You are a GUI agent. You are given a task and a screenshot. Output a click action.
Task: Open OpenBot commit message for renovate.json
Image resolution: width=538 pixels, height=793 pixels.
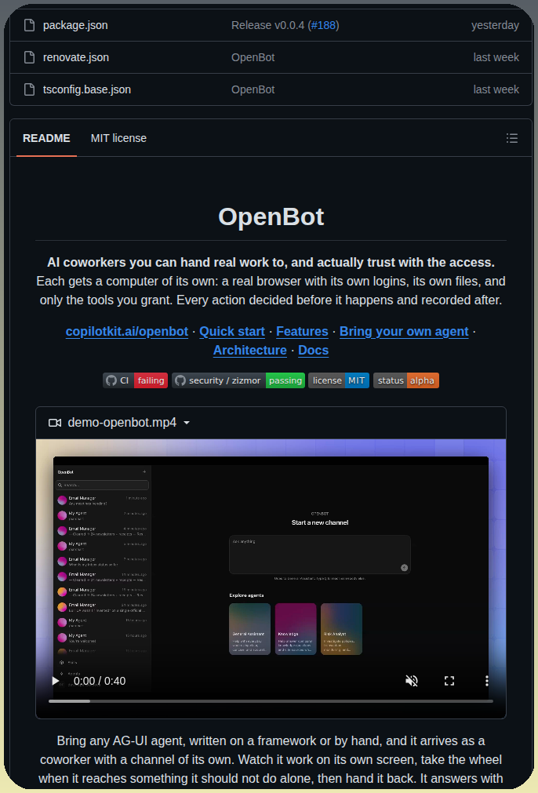[253, 57]
